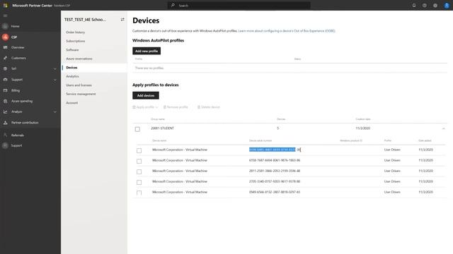The height and width of the screenshot is (254, 453).
Task: Click the Microsoft Partner Center title
Action: tap(32, 5)
